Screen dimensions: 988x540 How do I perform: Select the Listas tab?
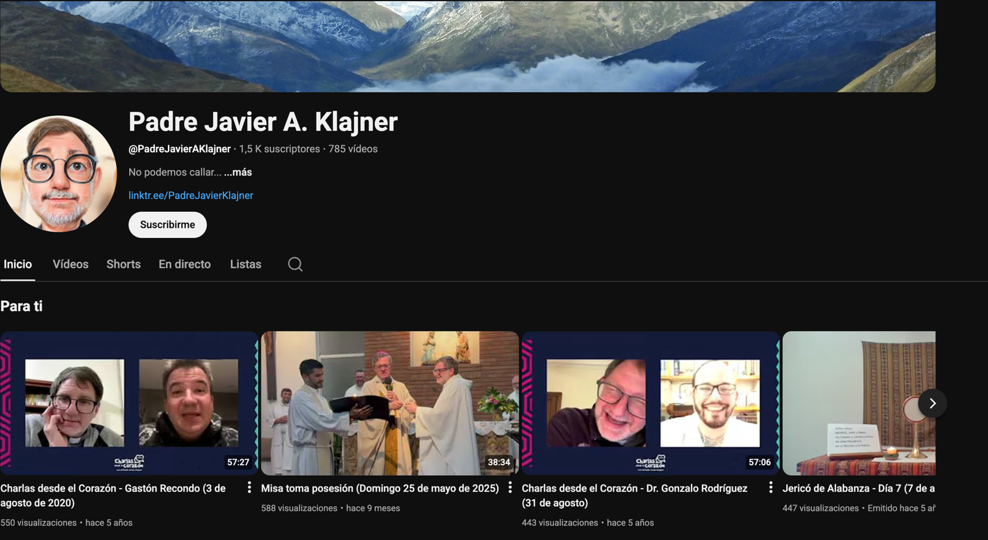[246, 264]
